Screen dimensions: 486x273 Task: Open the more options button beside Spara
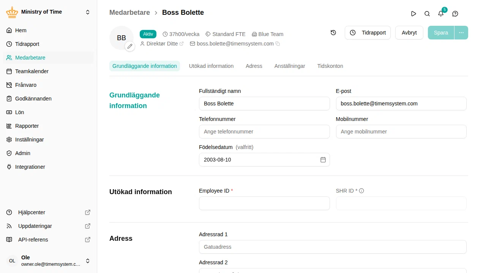pos(461,33)
